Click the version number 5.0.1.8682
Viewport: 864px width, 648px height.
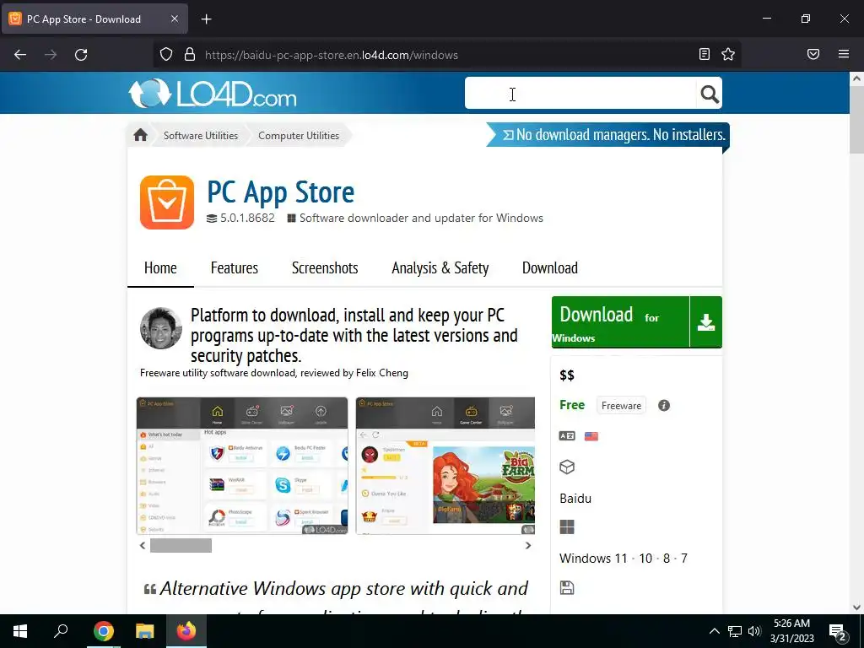point(247,218)
